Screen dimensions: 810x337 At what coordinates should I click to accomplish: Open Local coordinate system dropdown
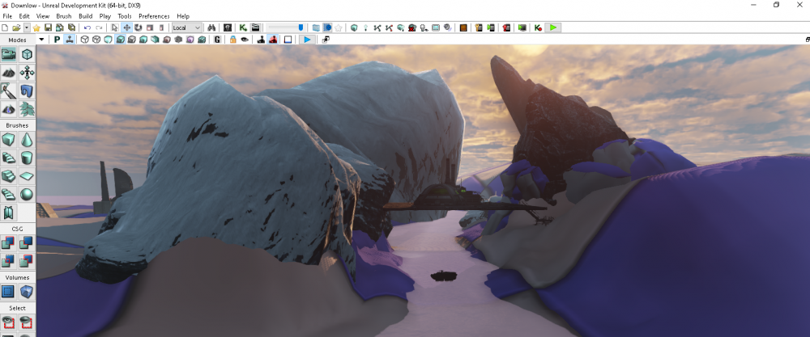pos(186,27)
